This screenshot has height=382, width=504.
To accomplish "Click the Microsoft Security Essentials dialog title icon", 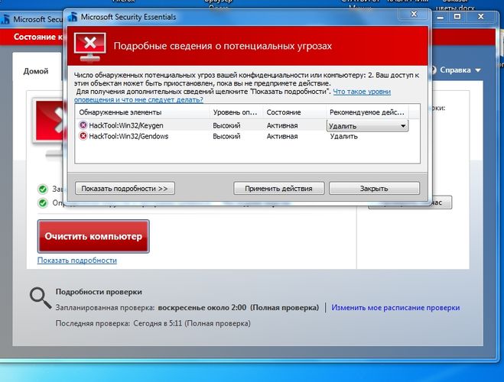I will [x=73, y=17].
